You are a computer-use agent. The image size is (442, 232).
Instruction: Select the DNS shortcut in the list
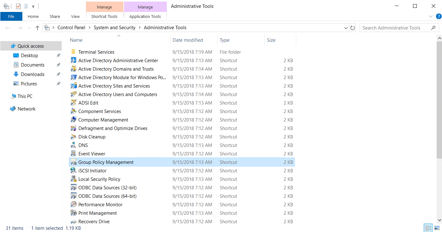pos(83,145)
